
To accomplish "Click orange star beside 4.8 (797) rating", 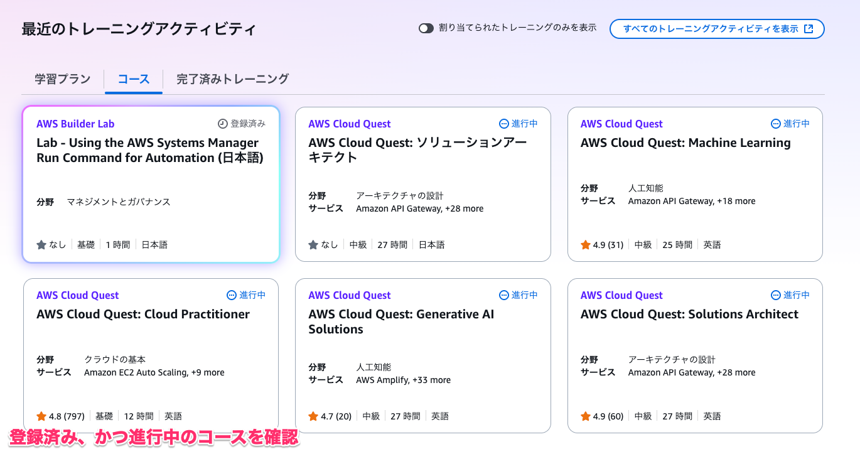I will click(x=41, y=416).
